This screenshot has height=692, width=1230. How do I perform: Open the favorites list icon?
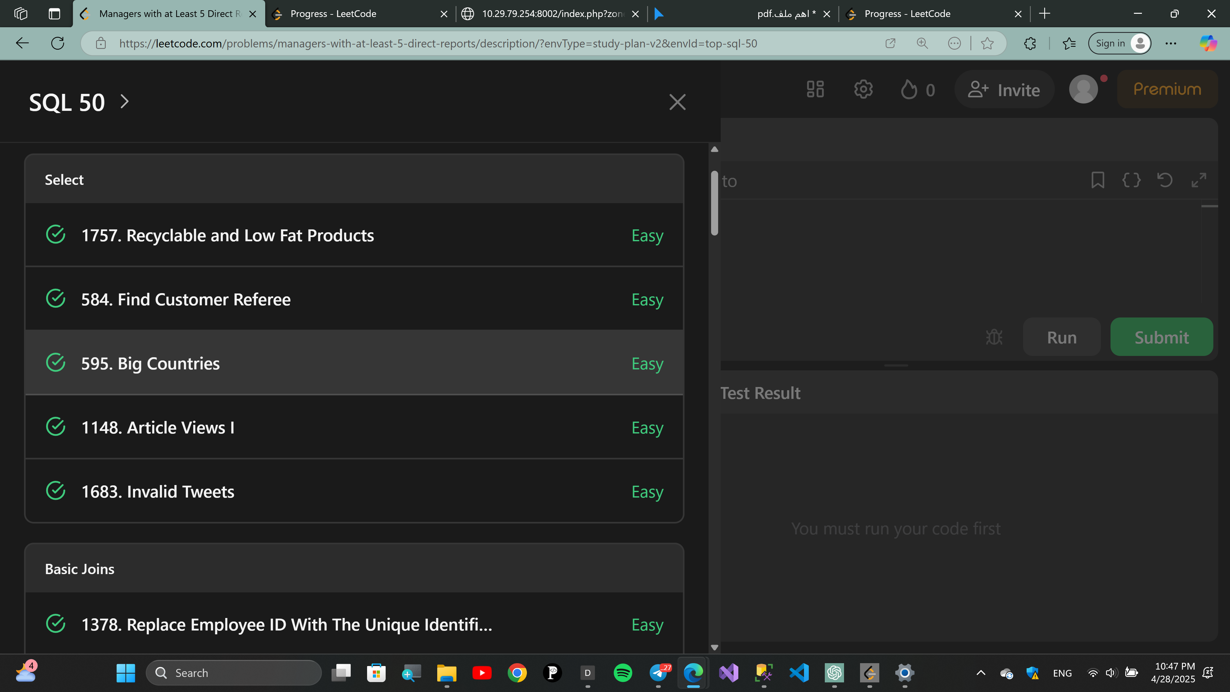pyautogui.click(x=1069, y=44)
